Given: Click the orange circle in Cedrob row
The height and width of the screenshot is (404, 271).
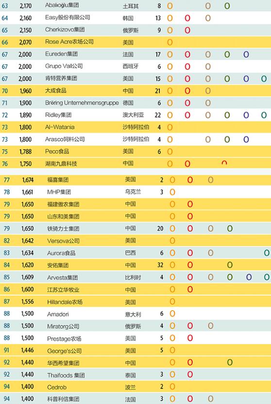Looking at the screenshot, I should [x=172, y=386].
